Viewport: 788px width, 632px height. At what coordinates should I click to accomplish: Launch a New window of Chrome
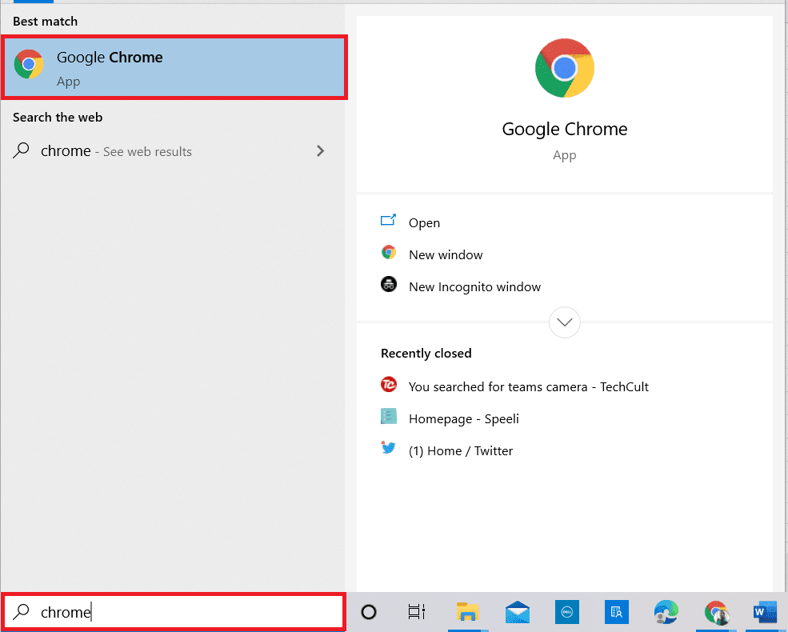(446, 254)
